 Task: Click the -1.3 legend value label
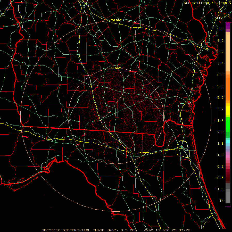point(220,189)
